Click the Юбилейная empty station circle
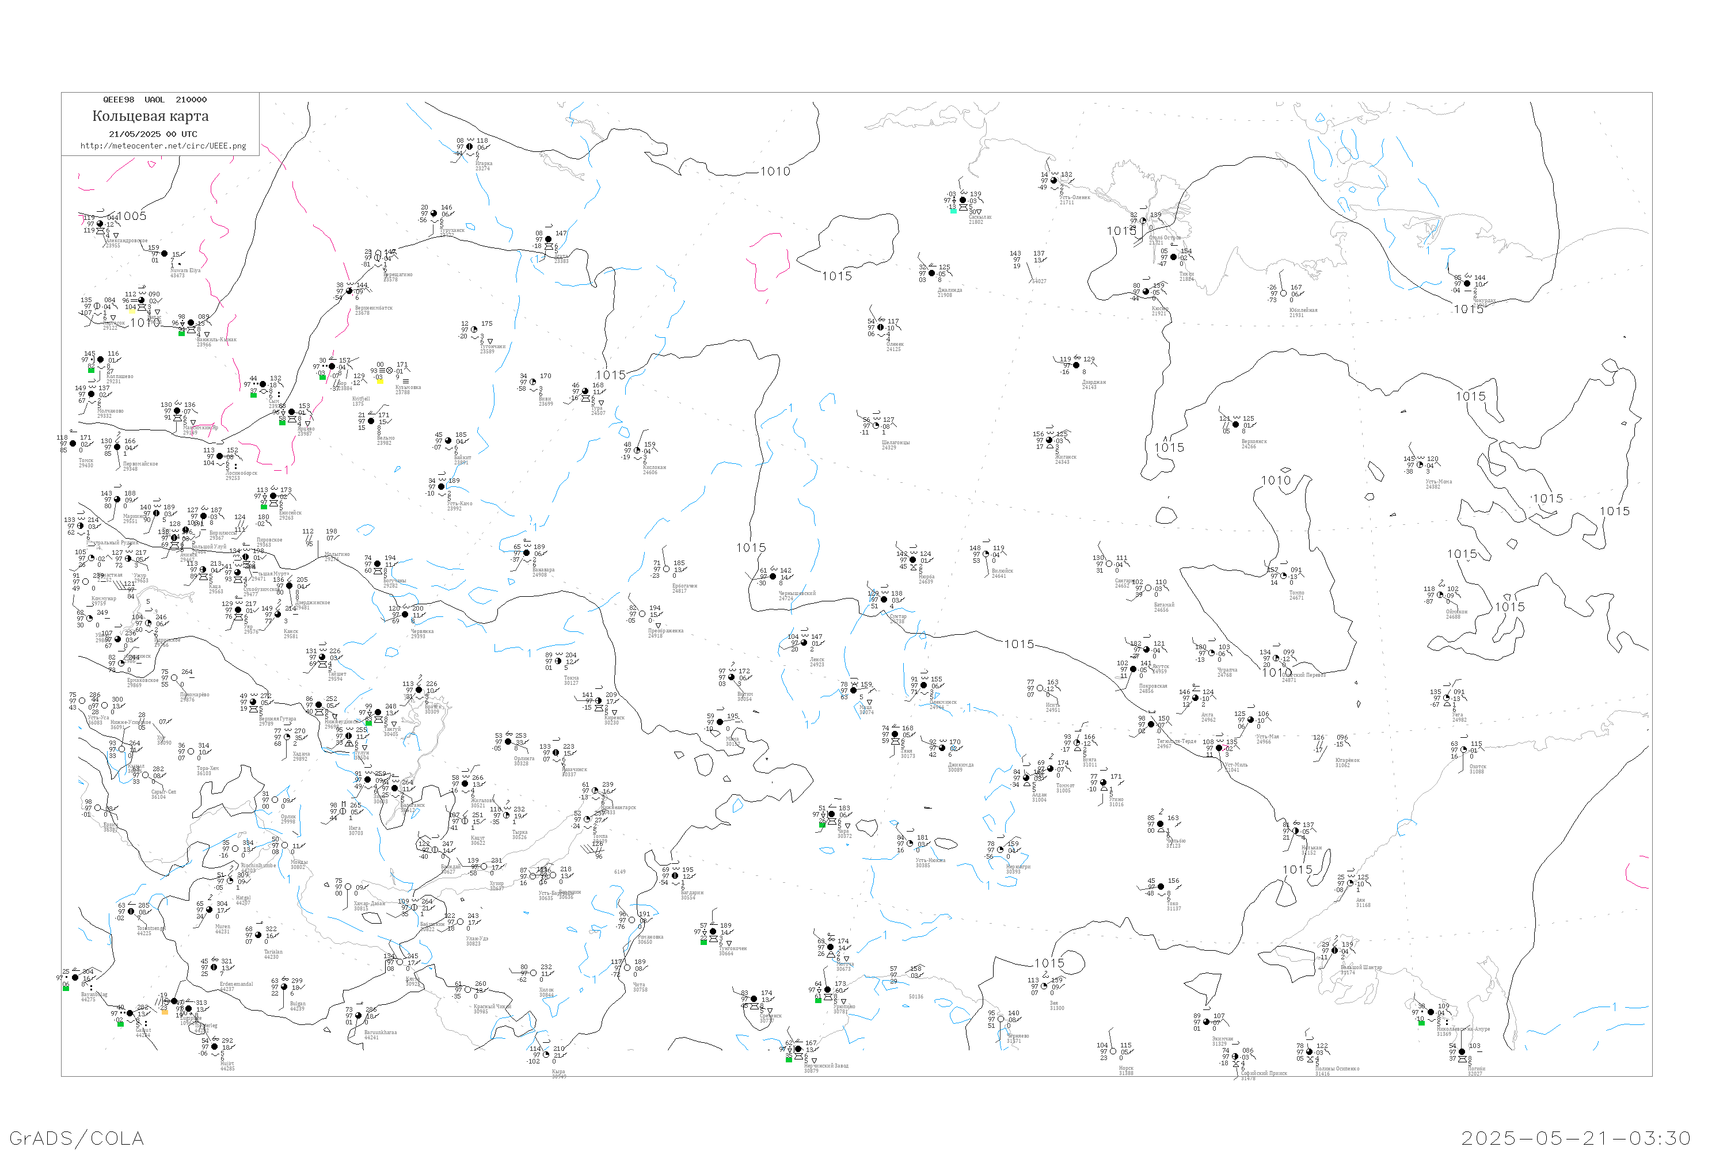The width and height of the screenshot is (1727, 1151). coord(1284,294)
